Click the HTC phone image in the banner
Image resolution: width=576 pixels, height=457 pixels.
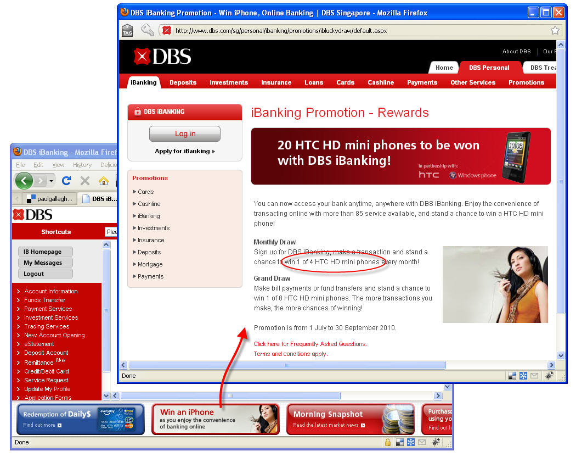pyautogui.click(x=517, y=157)
